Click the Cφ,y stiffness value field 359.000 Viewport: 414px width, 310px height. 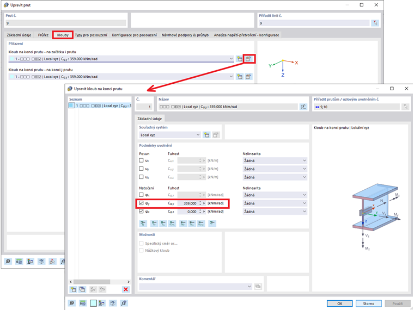(x=188, y=203)
